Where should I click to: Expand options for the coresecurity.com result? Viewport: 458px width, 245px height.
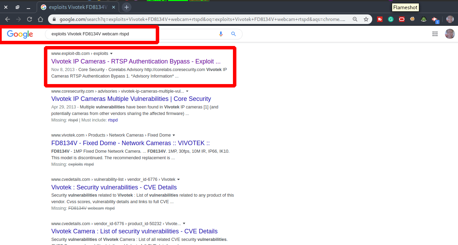(187, 91)
